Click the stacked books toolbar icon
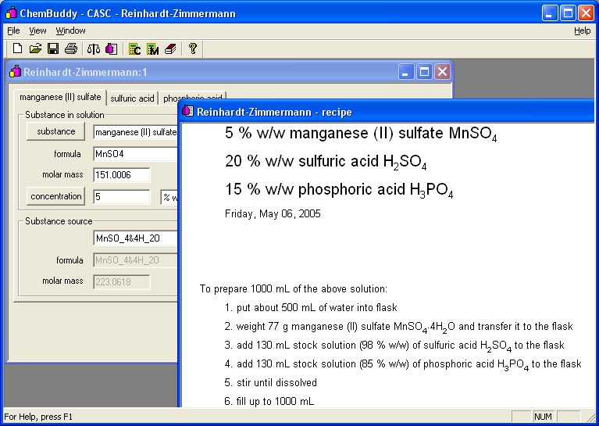This screenshot has width=599, height=426. click(x=170, y=49)
